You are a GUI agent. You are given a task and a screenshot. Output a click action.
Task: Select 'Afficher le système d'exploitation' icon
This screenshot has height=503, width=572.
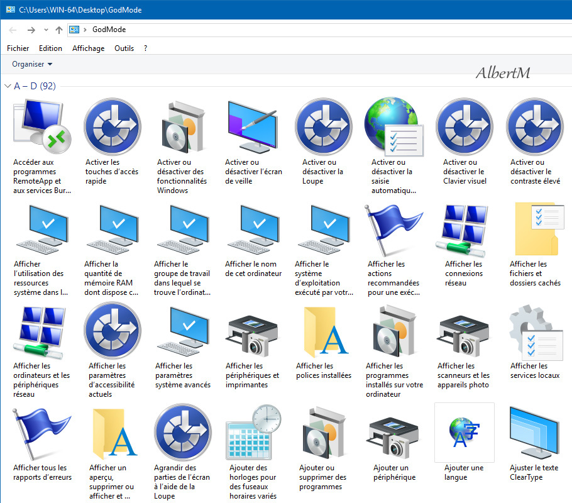tap(324, 229)
